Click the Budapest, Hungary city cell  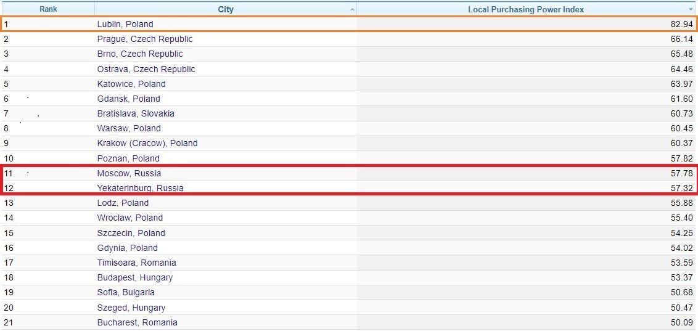[x=135, y=277]
